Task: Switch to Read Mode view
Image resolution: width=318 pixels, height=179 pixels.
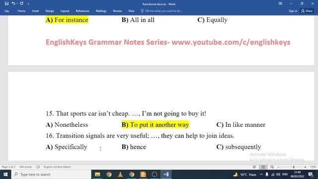Action: tap(254, 167)
